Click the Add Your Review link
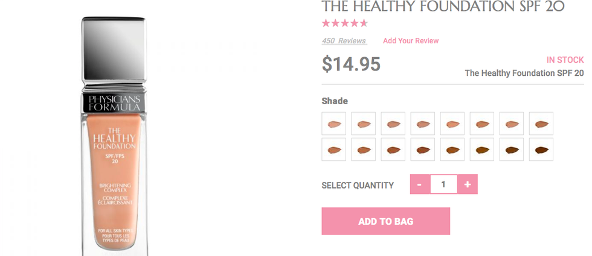 click(411, 41)
